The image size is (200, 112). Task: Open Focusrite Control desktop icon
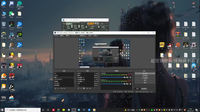pyautogui.click(x=11, y=26)
